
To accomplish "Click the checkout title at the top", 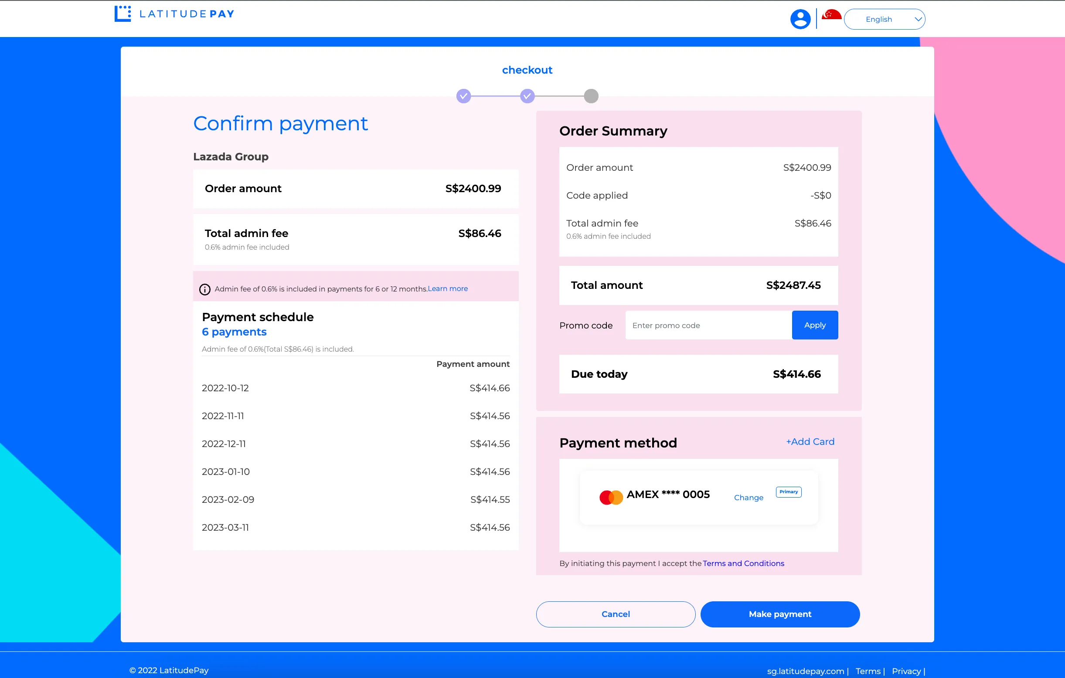I will coord(527,70).
